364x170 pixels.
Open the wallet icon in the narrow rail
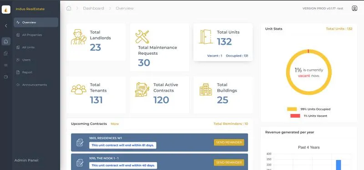6,77
